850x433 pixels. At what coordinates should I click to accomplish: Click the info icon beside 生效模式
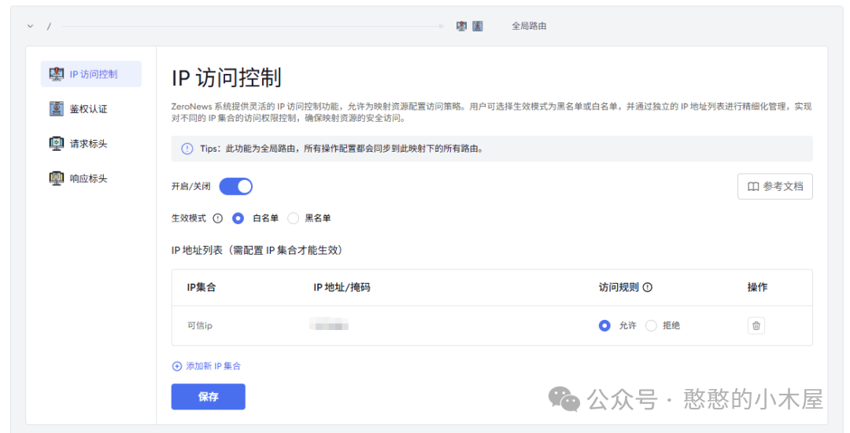point(218,218)
